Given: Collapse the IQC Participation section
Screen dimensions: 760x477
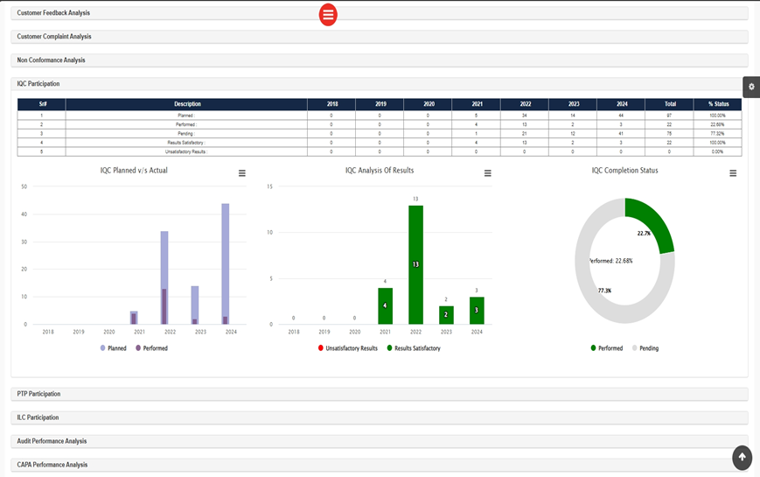Looking at the screenshot, I should coord(380,84).
